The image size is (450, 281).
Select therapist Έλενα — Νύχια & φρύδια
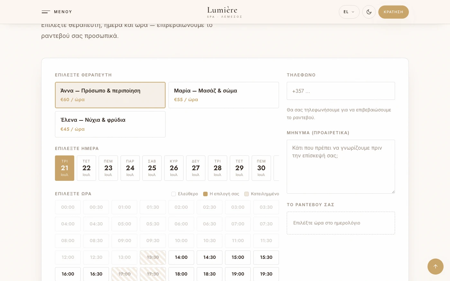click(x=110, y=124)
